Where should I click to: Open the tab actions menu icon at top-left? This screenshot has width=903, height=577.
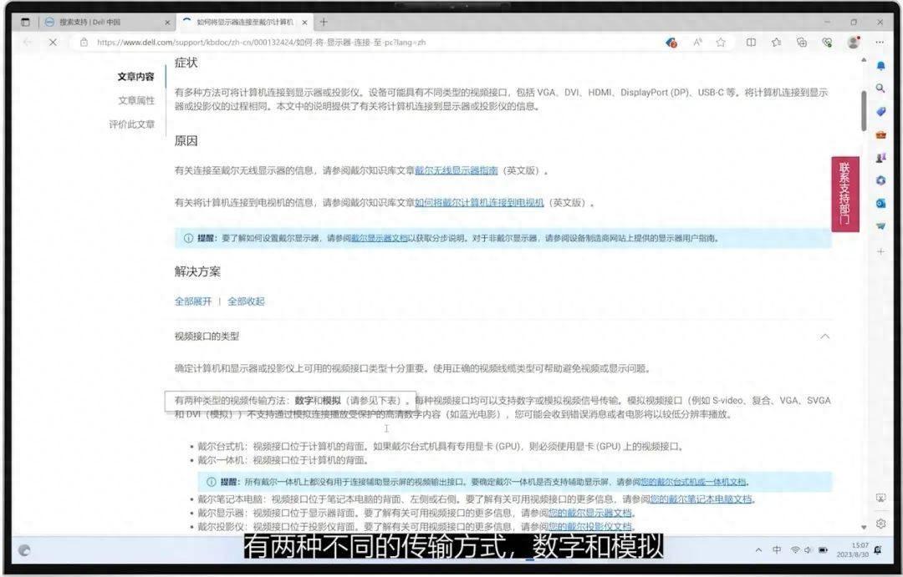(25, 22)
